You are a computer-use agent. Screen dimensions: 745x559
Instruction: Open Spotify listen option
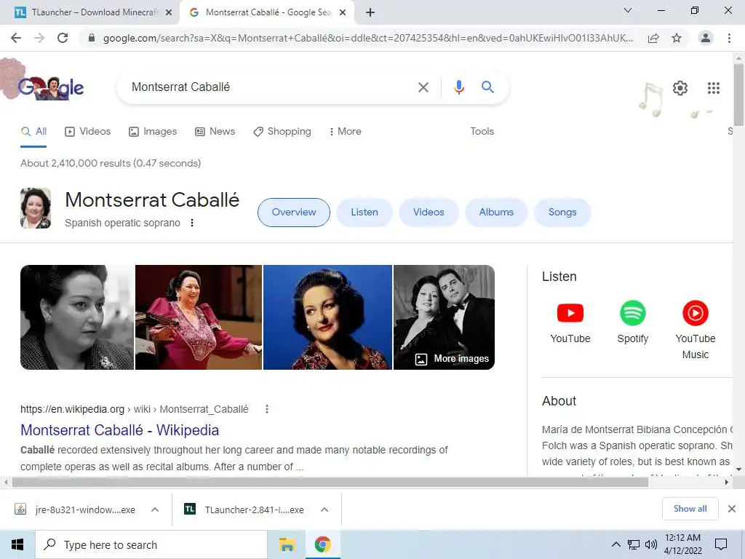tap(632, 322)
